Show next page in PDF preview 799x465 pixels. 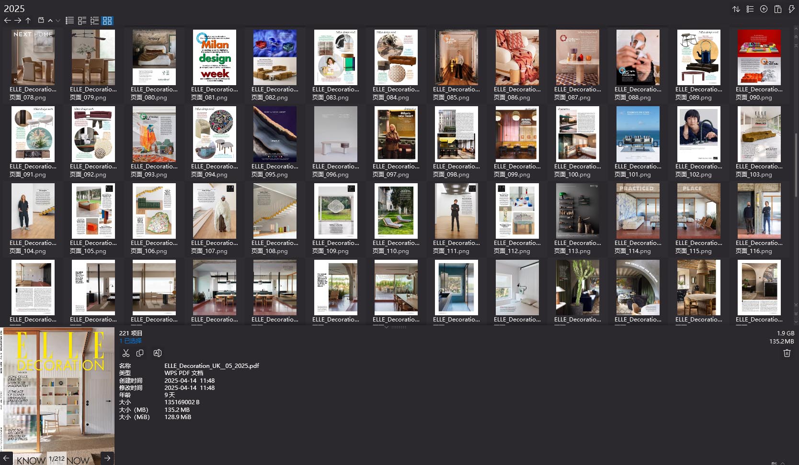pyautogui.click(x=107, y=458)
